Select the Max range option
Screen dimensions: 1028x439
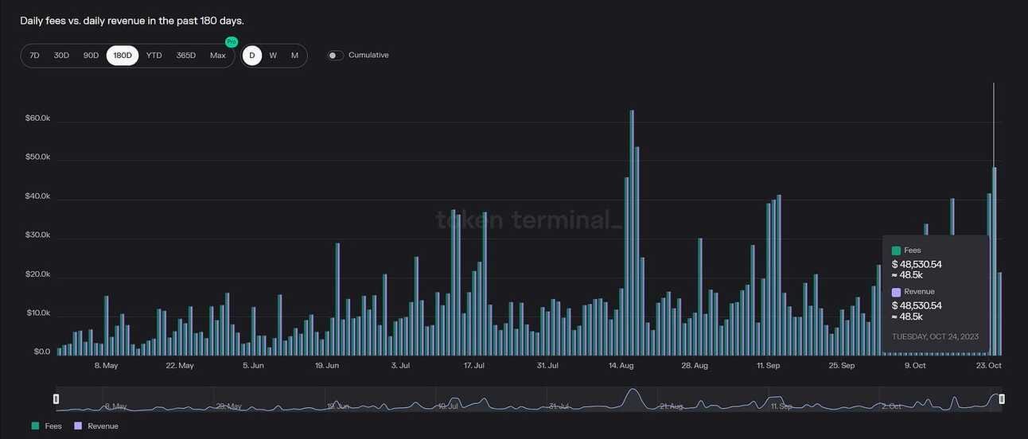[x=218, y=56]
